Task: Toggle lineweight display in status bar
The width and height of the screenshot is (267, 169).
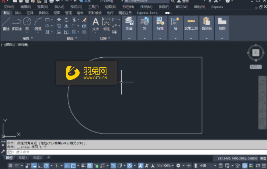Action: click(x=84, y=165)
